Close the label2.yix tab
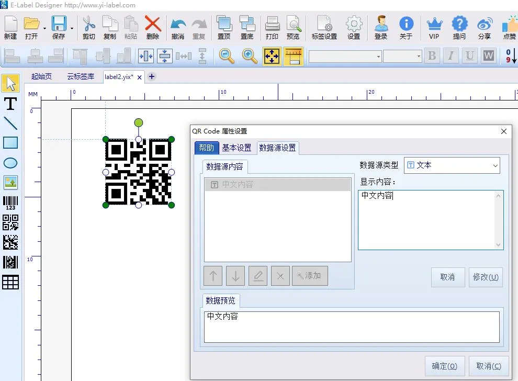 click(139, 77)
